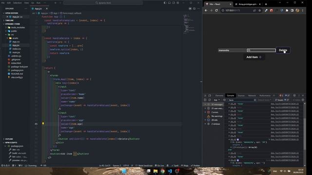This screenshot has height=175, width=312.
Task: Open the Sources tab in DevTools
Action: 241,96
